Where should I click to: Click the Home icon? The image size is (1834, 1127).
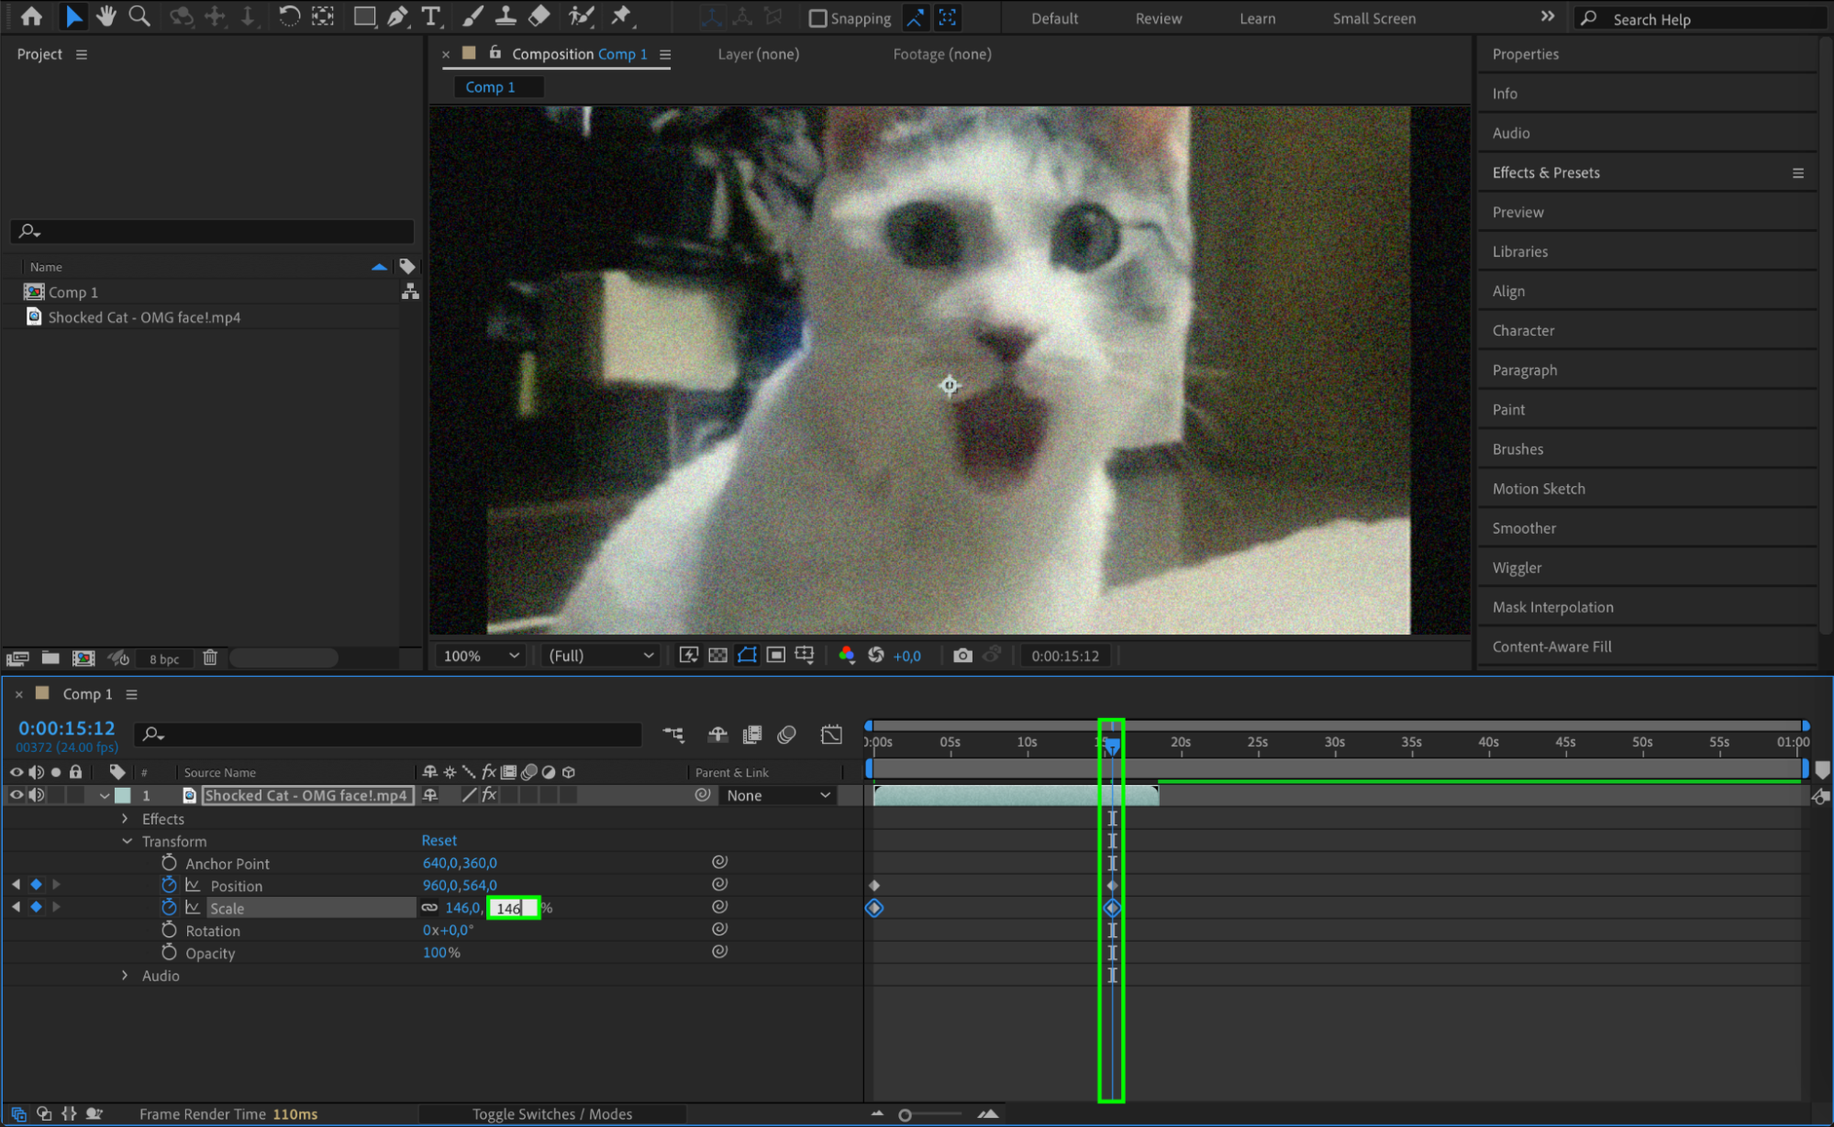coord(31,16)
